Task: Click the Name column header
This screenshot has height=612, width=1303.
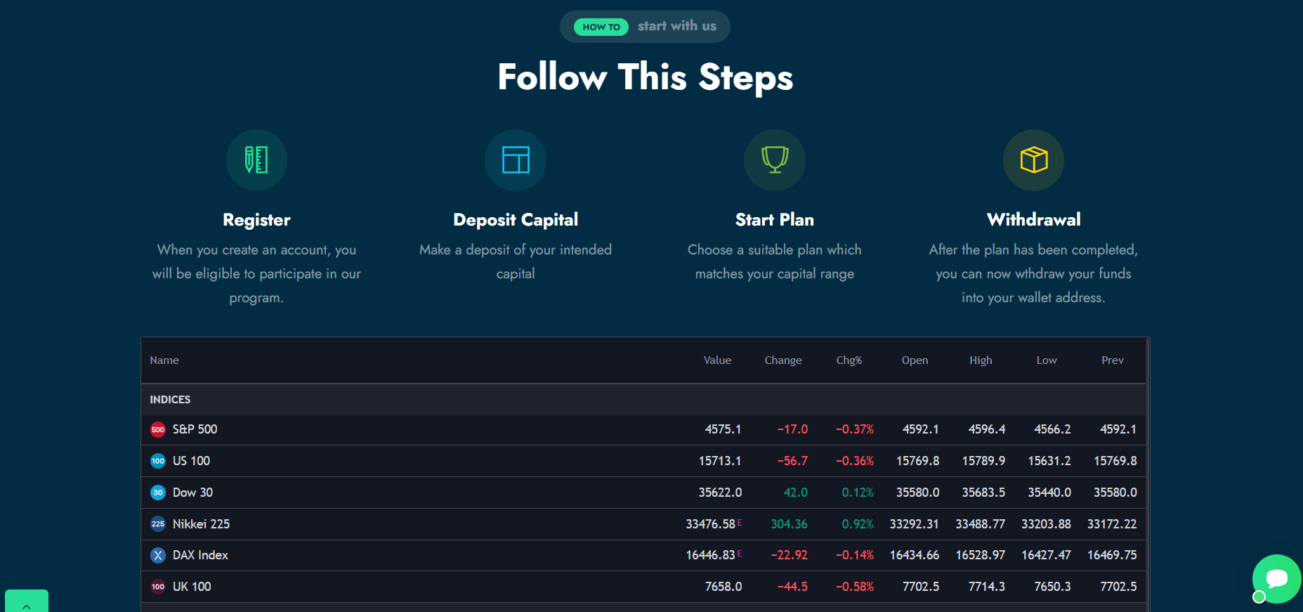Action: pos(164,360)
